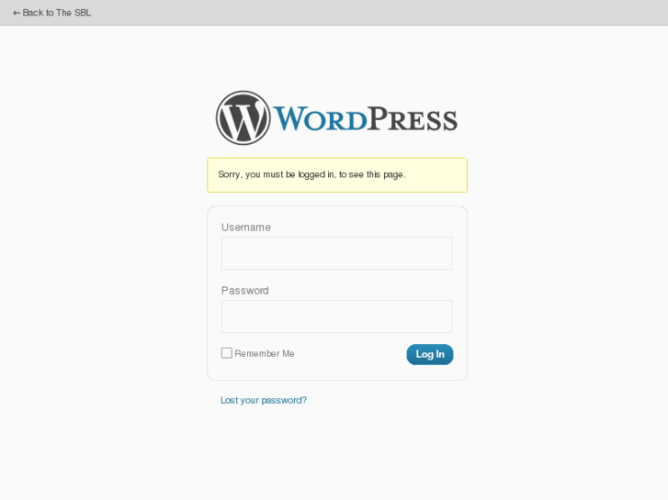Click the Password label
The width and height of the screenshot is (668, 500).
click(x=245, y=291)
